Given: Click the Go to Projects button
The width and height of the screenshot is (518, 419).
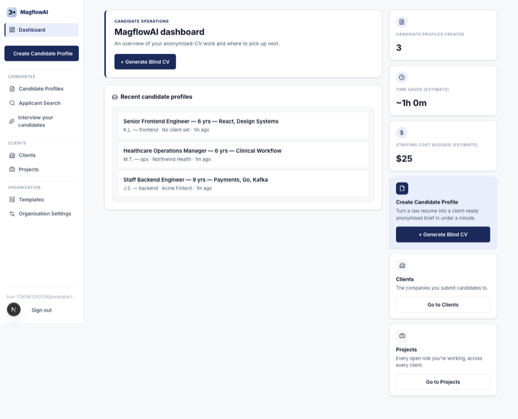Looking at the screenshot, I should [443, 382].
